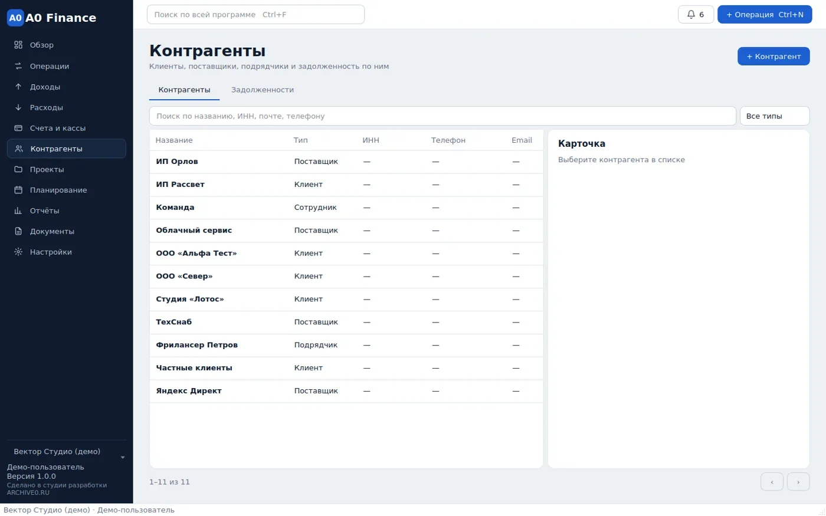This screenshot has width=826, height=516.
Task: Select the ТехСнаб row
Action: tap(346, 323)
